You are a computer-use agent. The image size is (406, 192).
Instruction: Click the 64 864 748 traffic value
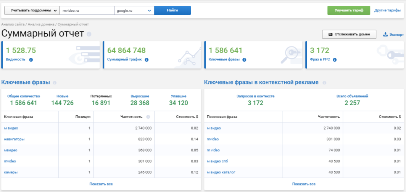126,50
